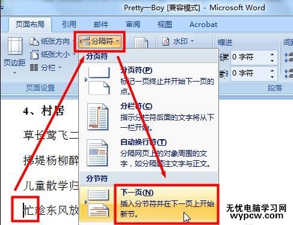Click the left indent 0 字符 field
Viewport: 293px width, 225px height.
(250, 58)
